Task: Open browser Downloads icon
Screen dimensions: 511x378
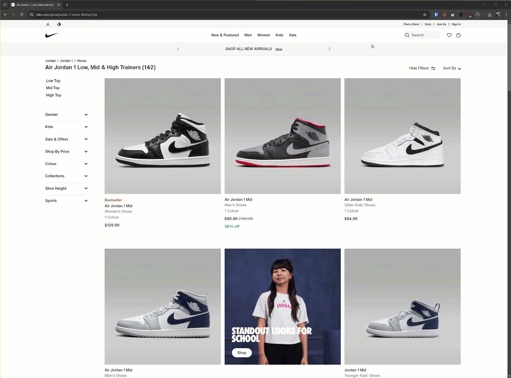Action: 490,14
